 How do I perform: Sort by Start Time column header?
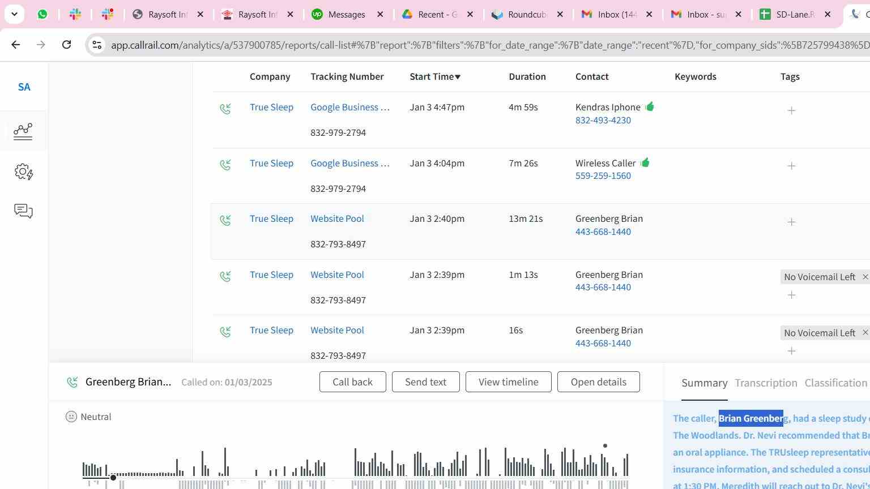435,76
